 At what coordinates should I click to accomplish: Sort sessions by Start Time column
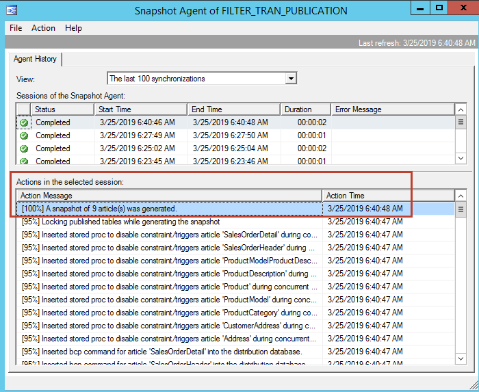(x=140, y=109)
